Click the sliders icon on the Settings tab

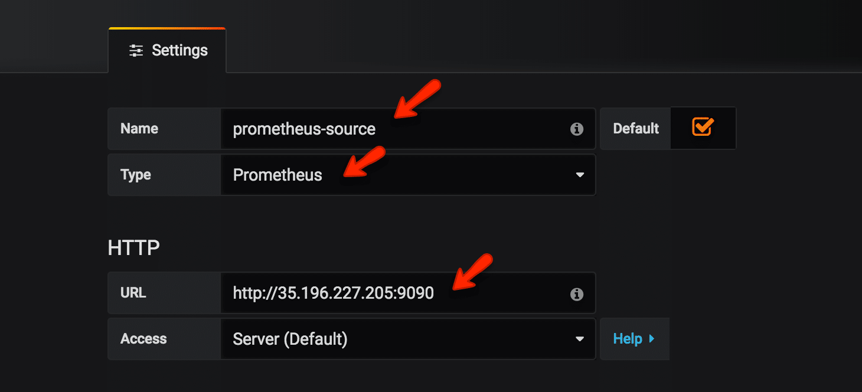(x=136, y=50)
